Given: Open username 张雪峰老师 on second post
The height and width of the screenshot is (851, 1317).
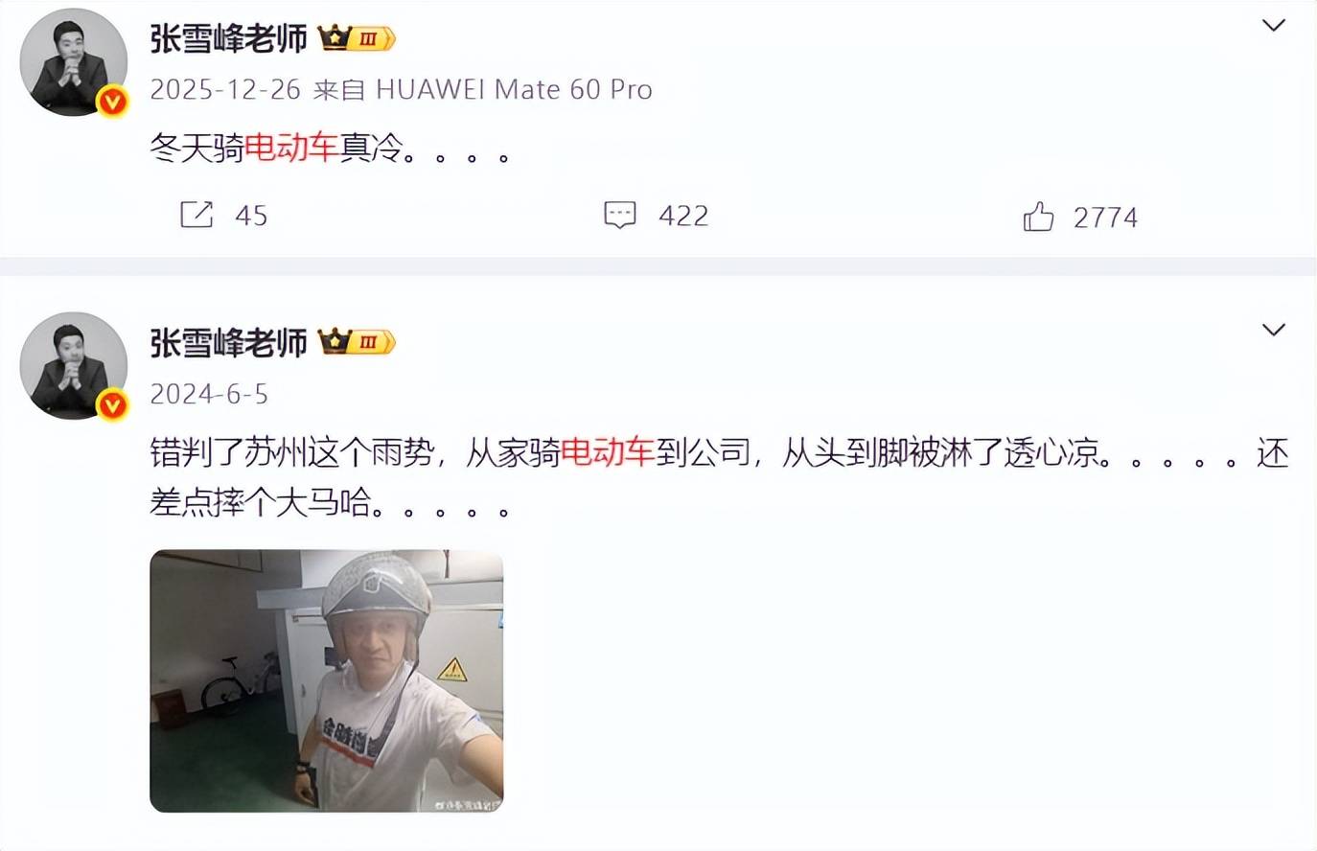Looking at the screenshot, I should tap(229, 342).
